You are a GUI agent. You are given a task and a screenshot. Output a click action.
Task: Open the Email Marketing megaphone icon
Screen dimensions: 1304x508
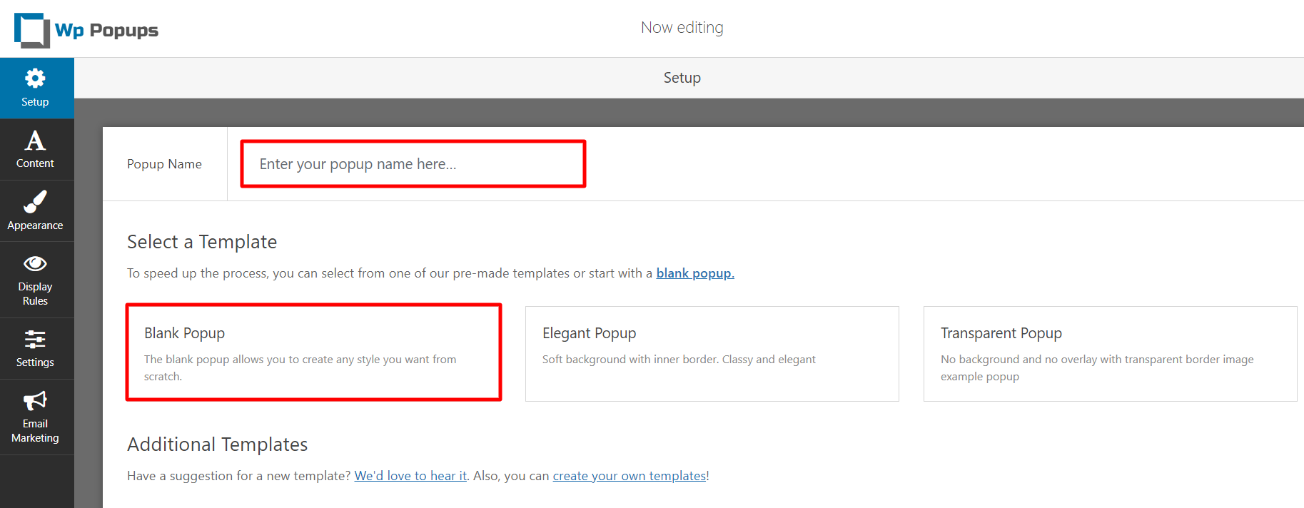[x=35, y=401]
